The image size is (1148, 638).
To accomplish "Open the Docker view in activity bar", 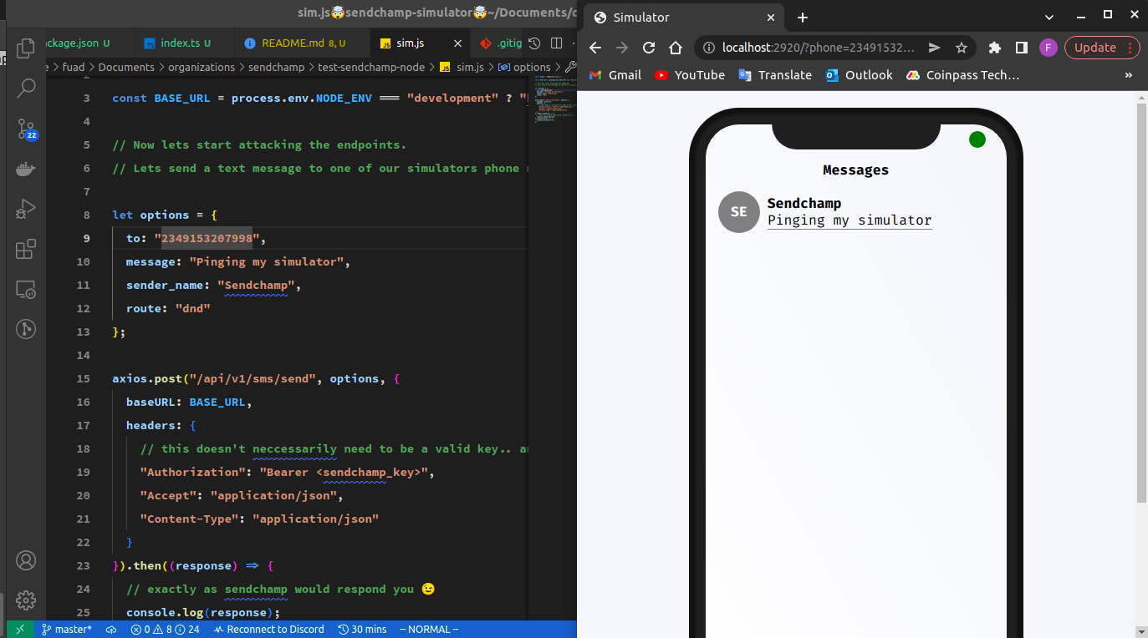I will 26,168.
